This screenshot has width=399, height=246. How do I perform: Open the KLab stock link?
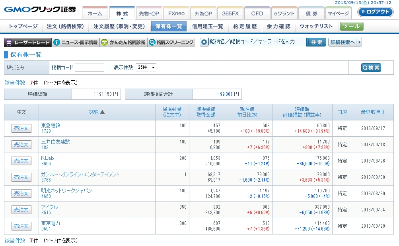click(x=47, y=158)
